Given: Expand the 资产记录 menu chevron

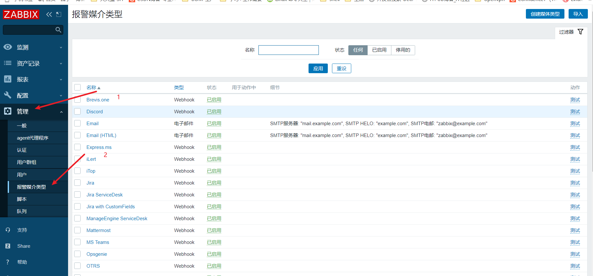Looking at the screenshot, I should [61, 64].
